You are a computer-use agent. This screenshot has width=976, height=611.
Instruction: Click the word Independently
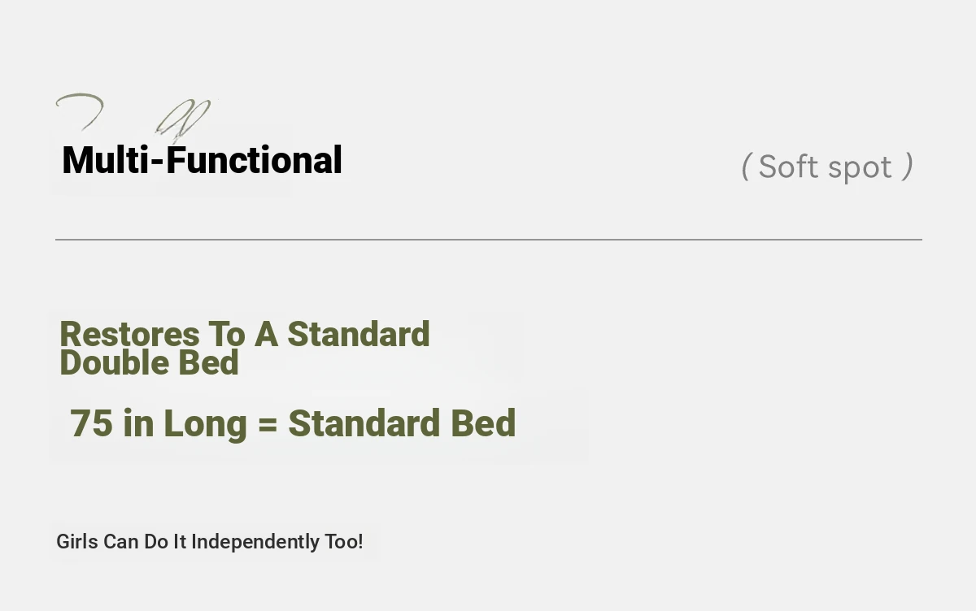coord(255,542)
